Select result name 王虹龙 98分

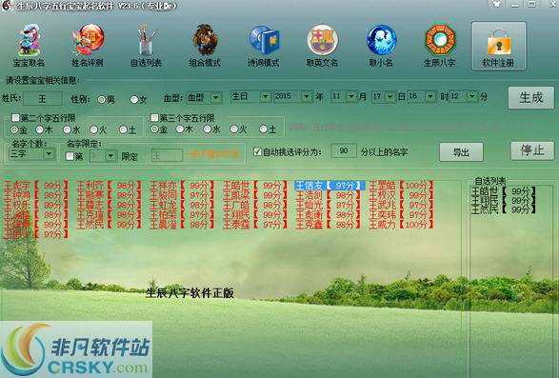[182, 205]
